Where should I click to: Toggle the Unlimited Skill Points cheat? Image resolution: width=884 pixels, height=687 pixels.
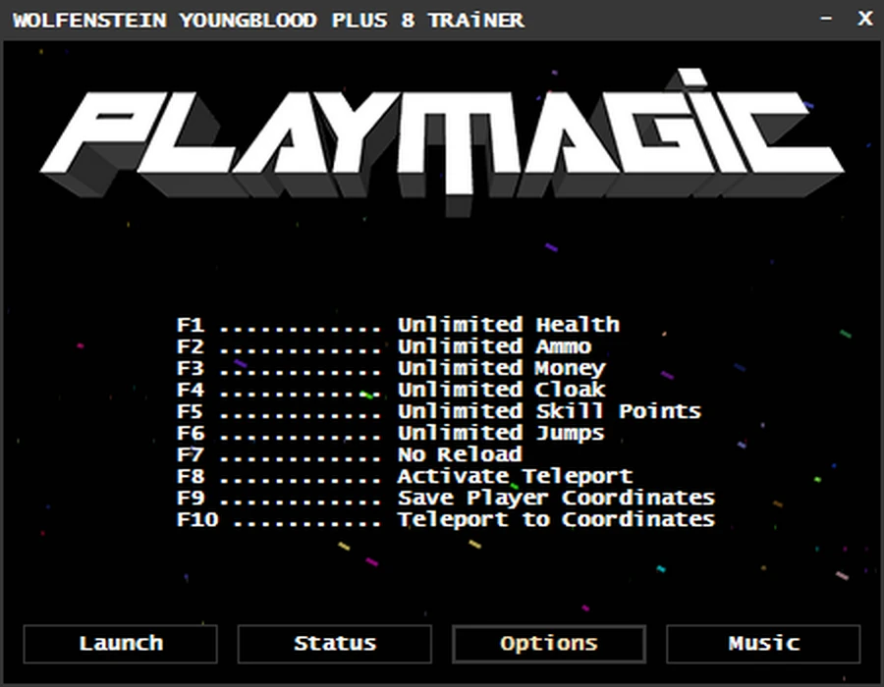pyautogui.click(x=549, y=411)
